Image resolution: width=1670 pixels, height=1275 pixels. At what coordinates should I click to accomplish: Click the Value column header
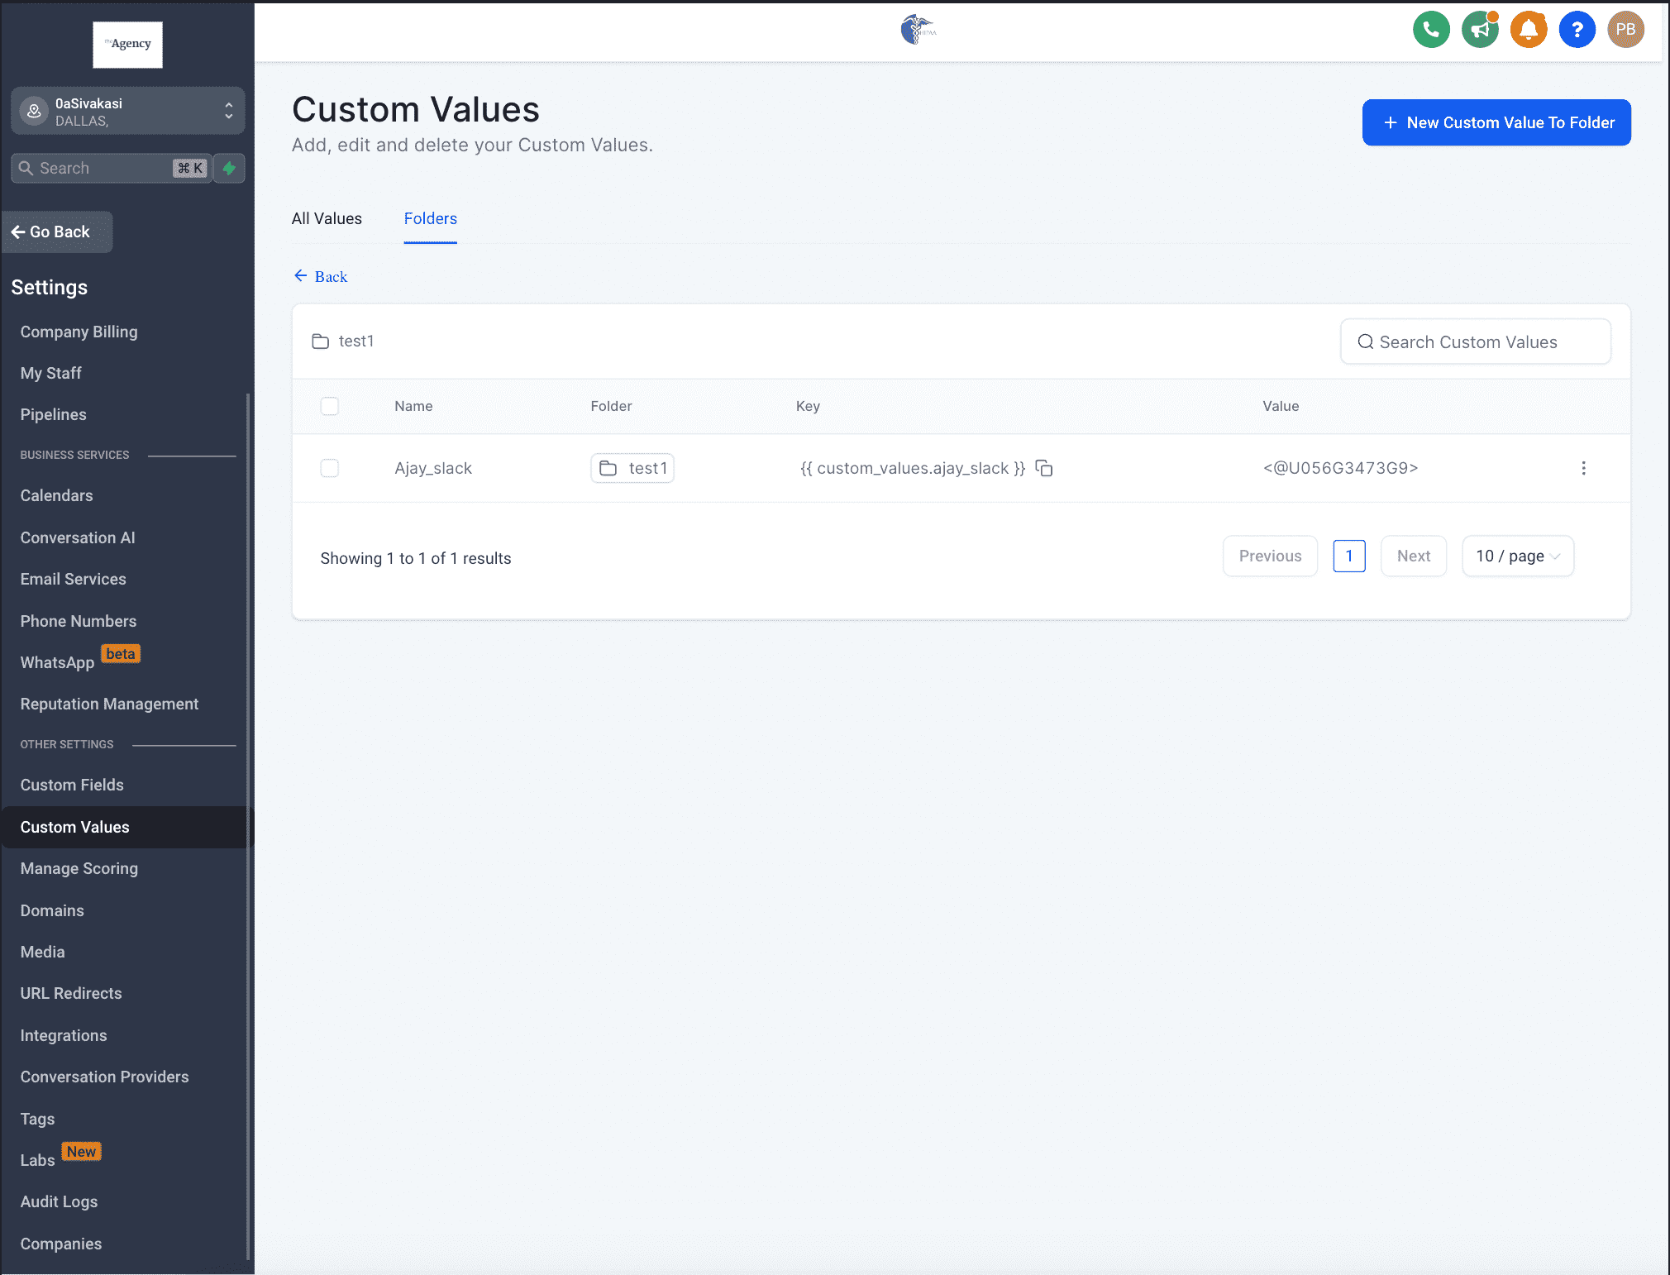pyautogui.click(x=1281, y=407)
